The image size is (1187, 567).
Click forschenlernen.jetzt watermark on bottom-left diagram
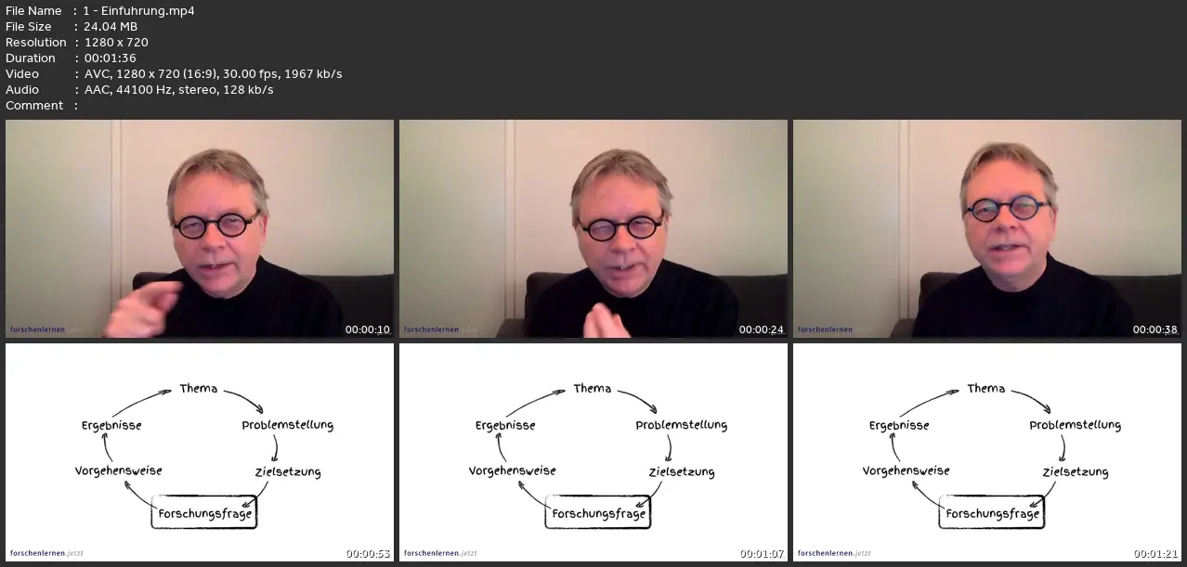click(x=46, y=553)
